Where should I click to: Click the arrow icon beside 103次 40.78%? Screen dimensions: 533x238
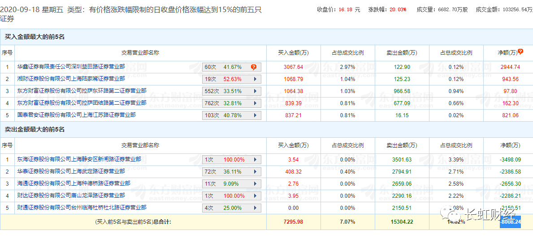pos(255,115)
